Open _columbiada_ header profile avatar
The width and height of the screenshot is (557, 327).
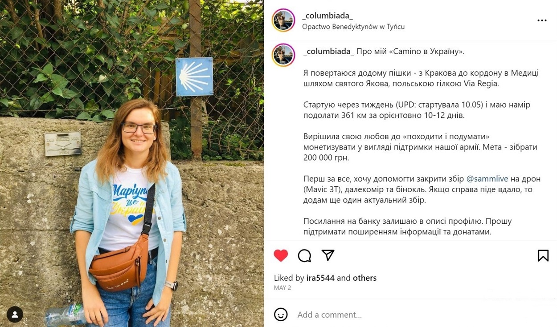tap(283, 20)
